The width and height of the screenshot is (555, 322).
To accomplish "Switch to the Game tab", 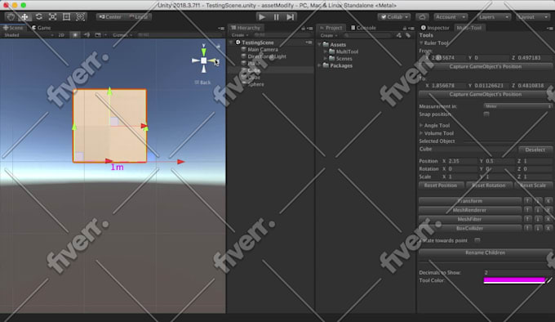I will pyautogui.click(x=41, y=28).
